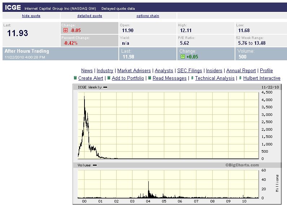Click the percent change -0.42%
Screen dimensions: 287x209
(70, 43)
